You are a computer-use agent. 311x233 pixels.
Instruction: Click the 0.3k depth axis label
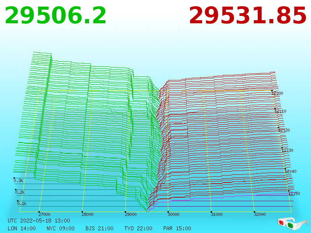[18, 181]
